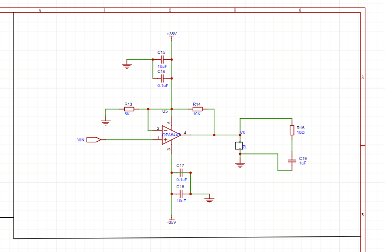Click the ZL label text

coord(245,147)
